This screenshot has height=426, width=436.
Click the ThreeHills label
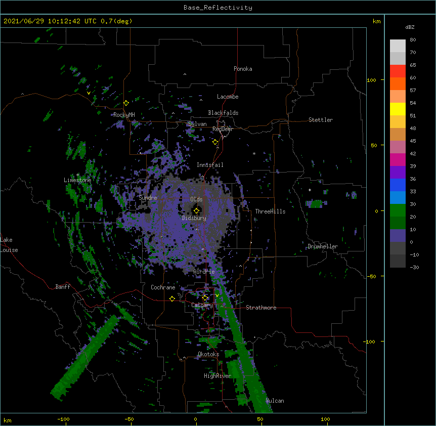270,211
